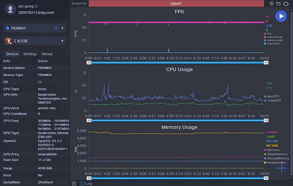Screen dimensions: 293x186
Task: Enable the Log checkbox
Action: [82, 184]
